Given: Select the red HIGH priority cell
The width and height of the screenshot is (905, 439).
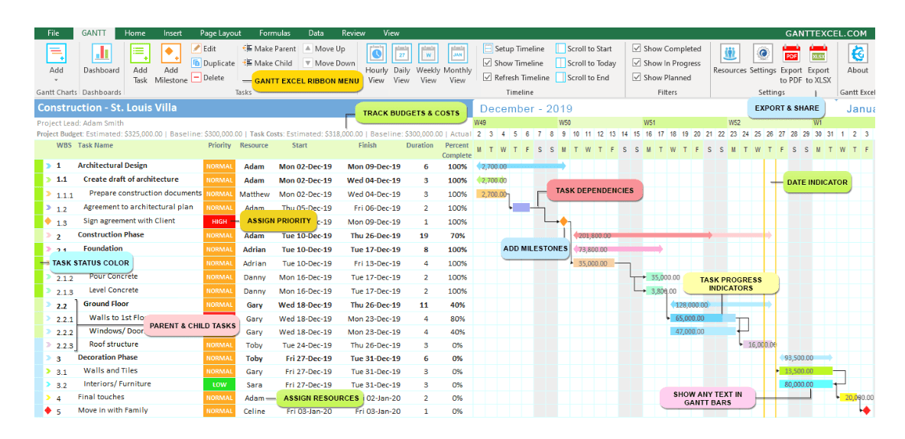Looking at the screenshot, I should coord(219,221).
